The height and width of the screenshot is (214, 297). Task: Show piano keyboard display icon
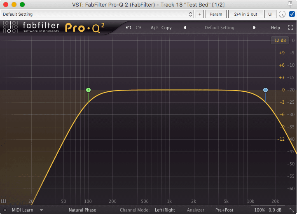click(4, 202)
